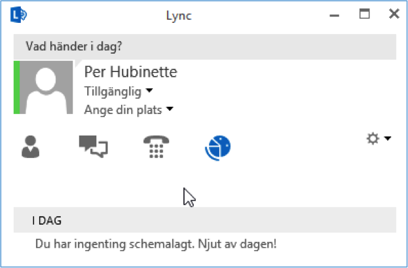
Task: Open the Conversations history icon
Action: coord(94,146)
